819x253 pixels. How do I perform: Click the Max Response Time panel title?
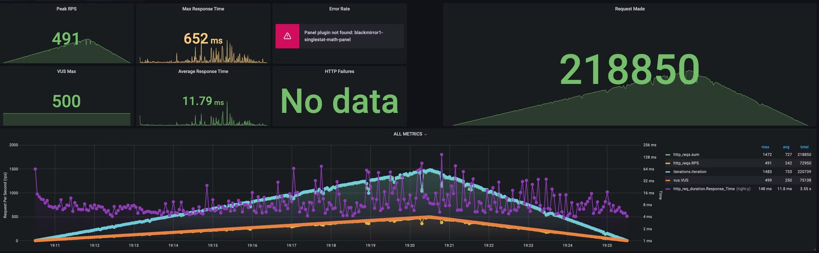pyautogui.click(x=203, y=9)
